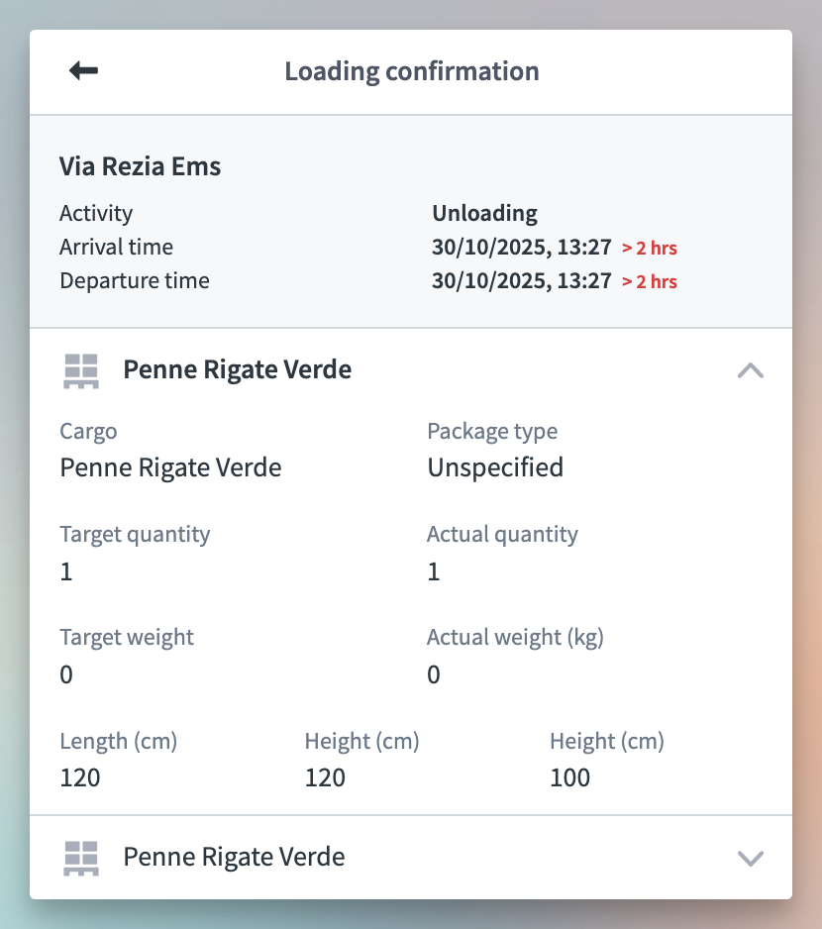
Task: Click the Unloading activity value
Action: click(x=484, y=213)
